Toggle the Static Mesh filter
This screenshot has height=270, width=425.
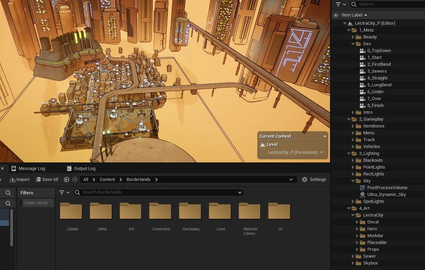click(36, 203)
